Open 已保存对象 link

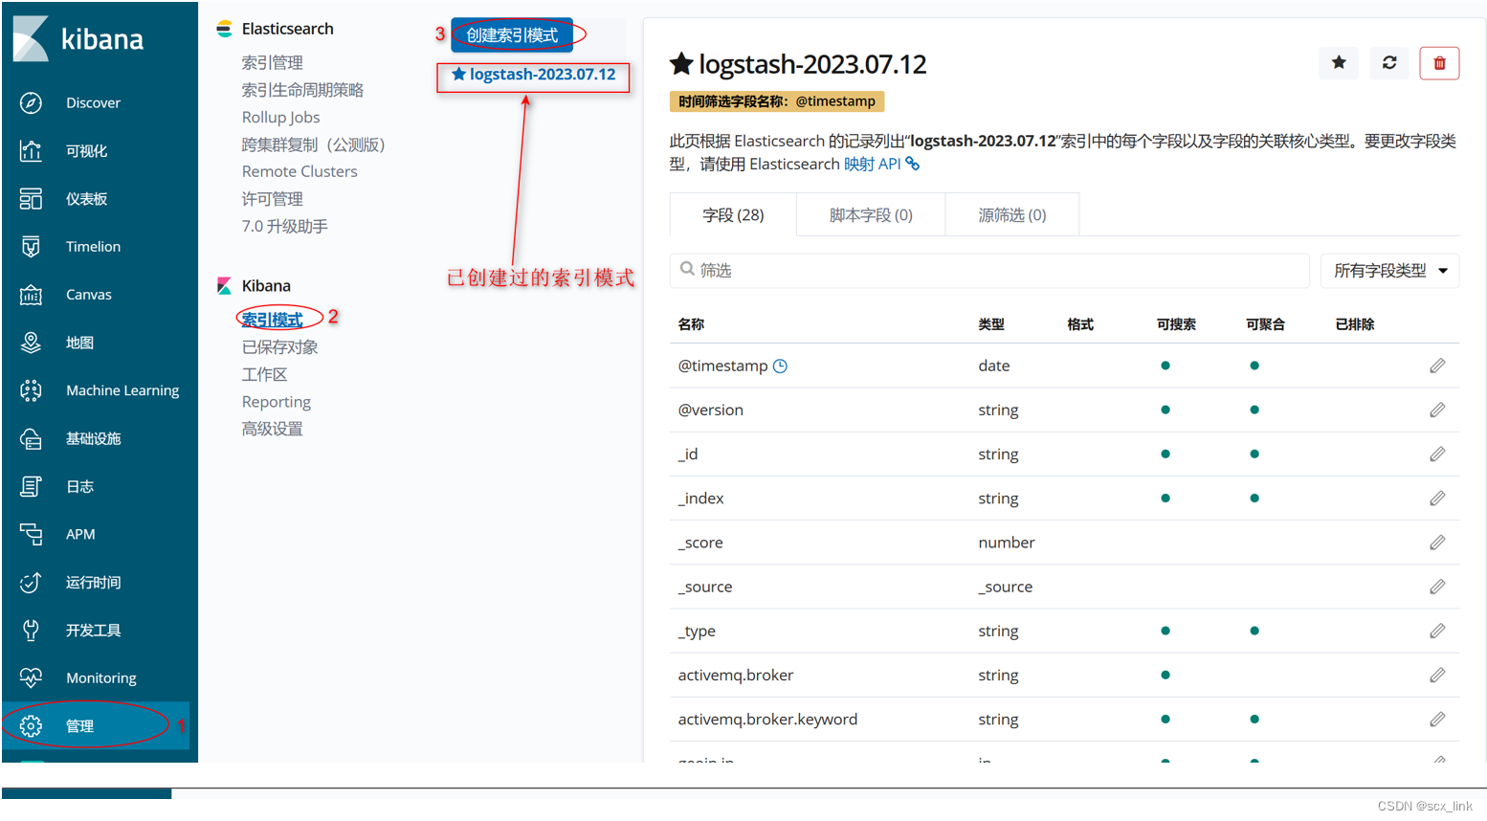tap(279, 346)
